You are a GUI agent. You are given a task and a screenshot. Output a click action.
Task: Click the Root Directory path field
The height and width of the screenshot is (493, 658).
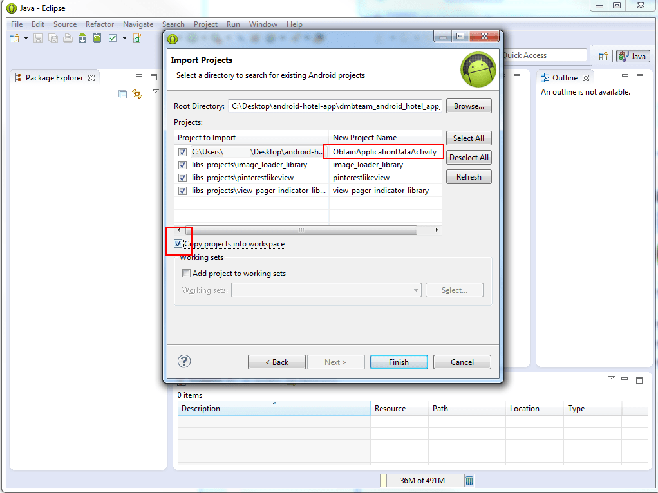[x=335, y=106]
